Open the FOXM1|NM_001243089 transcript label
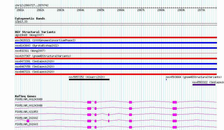Screen dimensions: 224x130 point(29,99)
